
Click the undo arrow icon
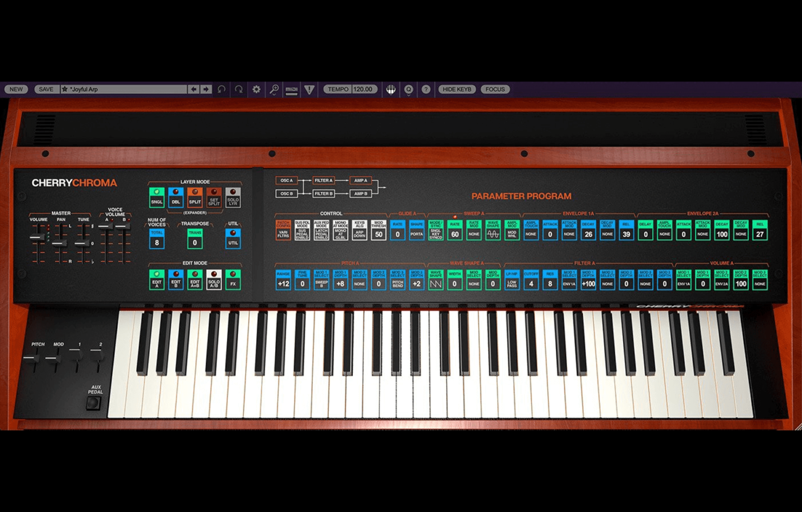pos(222,89)
